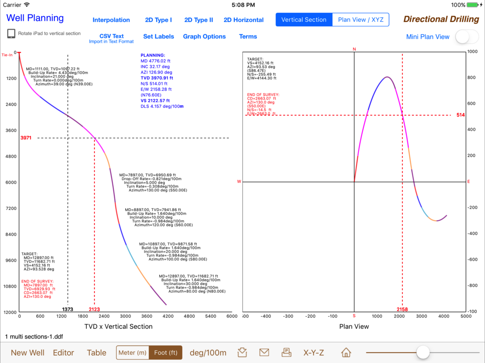The image size is (485, 363).
Task: Click the export tray icon in the bottom toolbar
Action: pos(242,352)
